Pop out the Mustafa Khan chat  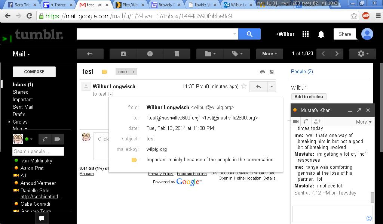click(x=359, y=110)
